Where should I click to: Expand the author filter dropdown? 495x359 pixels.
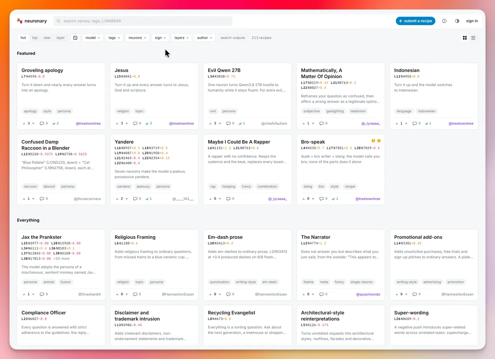[x=205, y=38]
